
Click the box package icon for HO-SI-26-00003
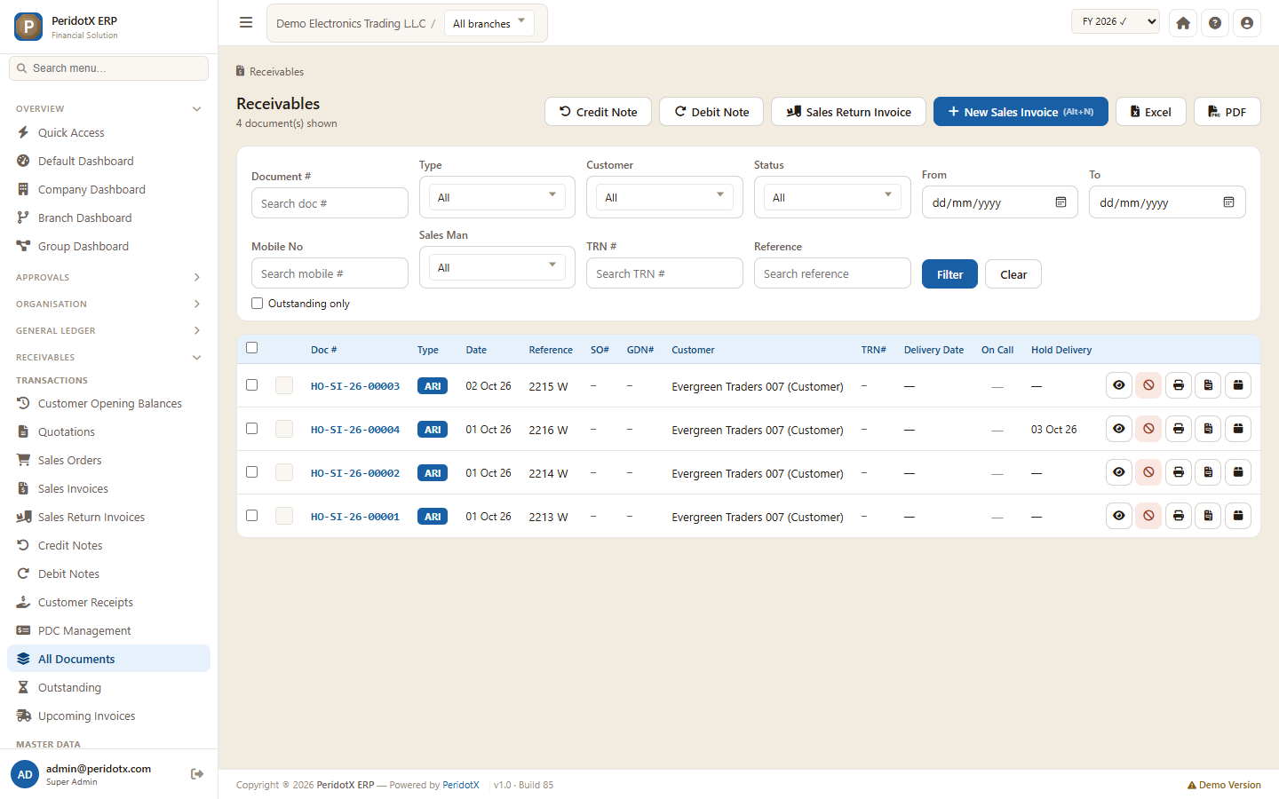click(1238, 385)
